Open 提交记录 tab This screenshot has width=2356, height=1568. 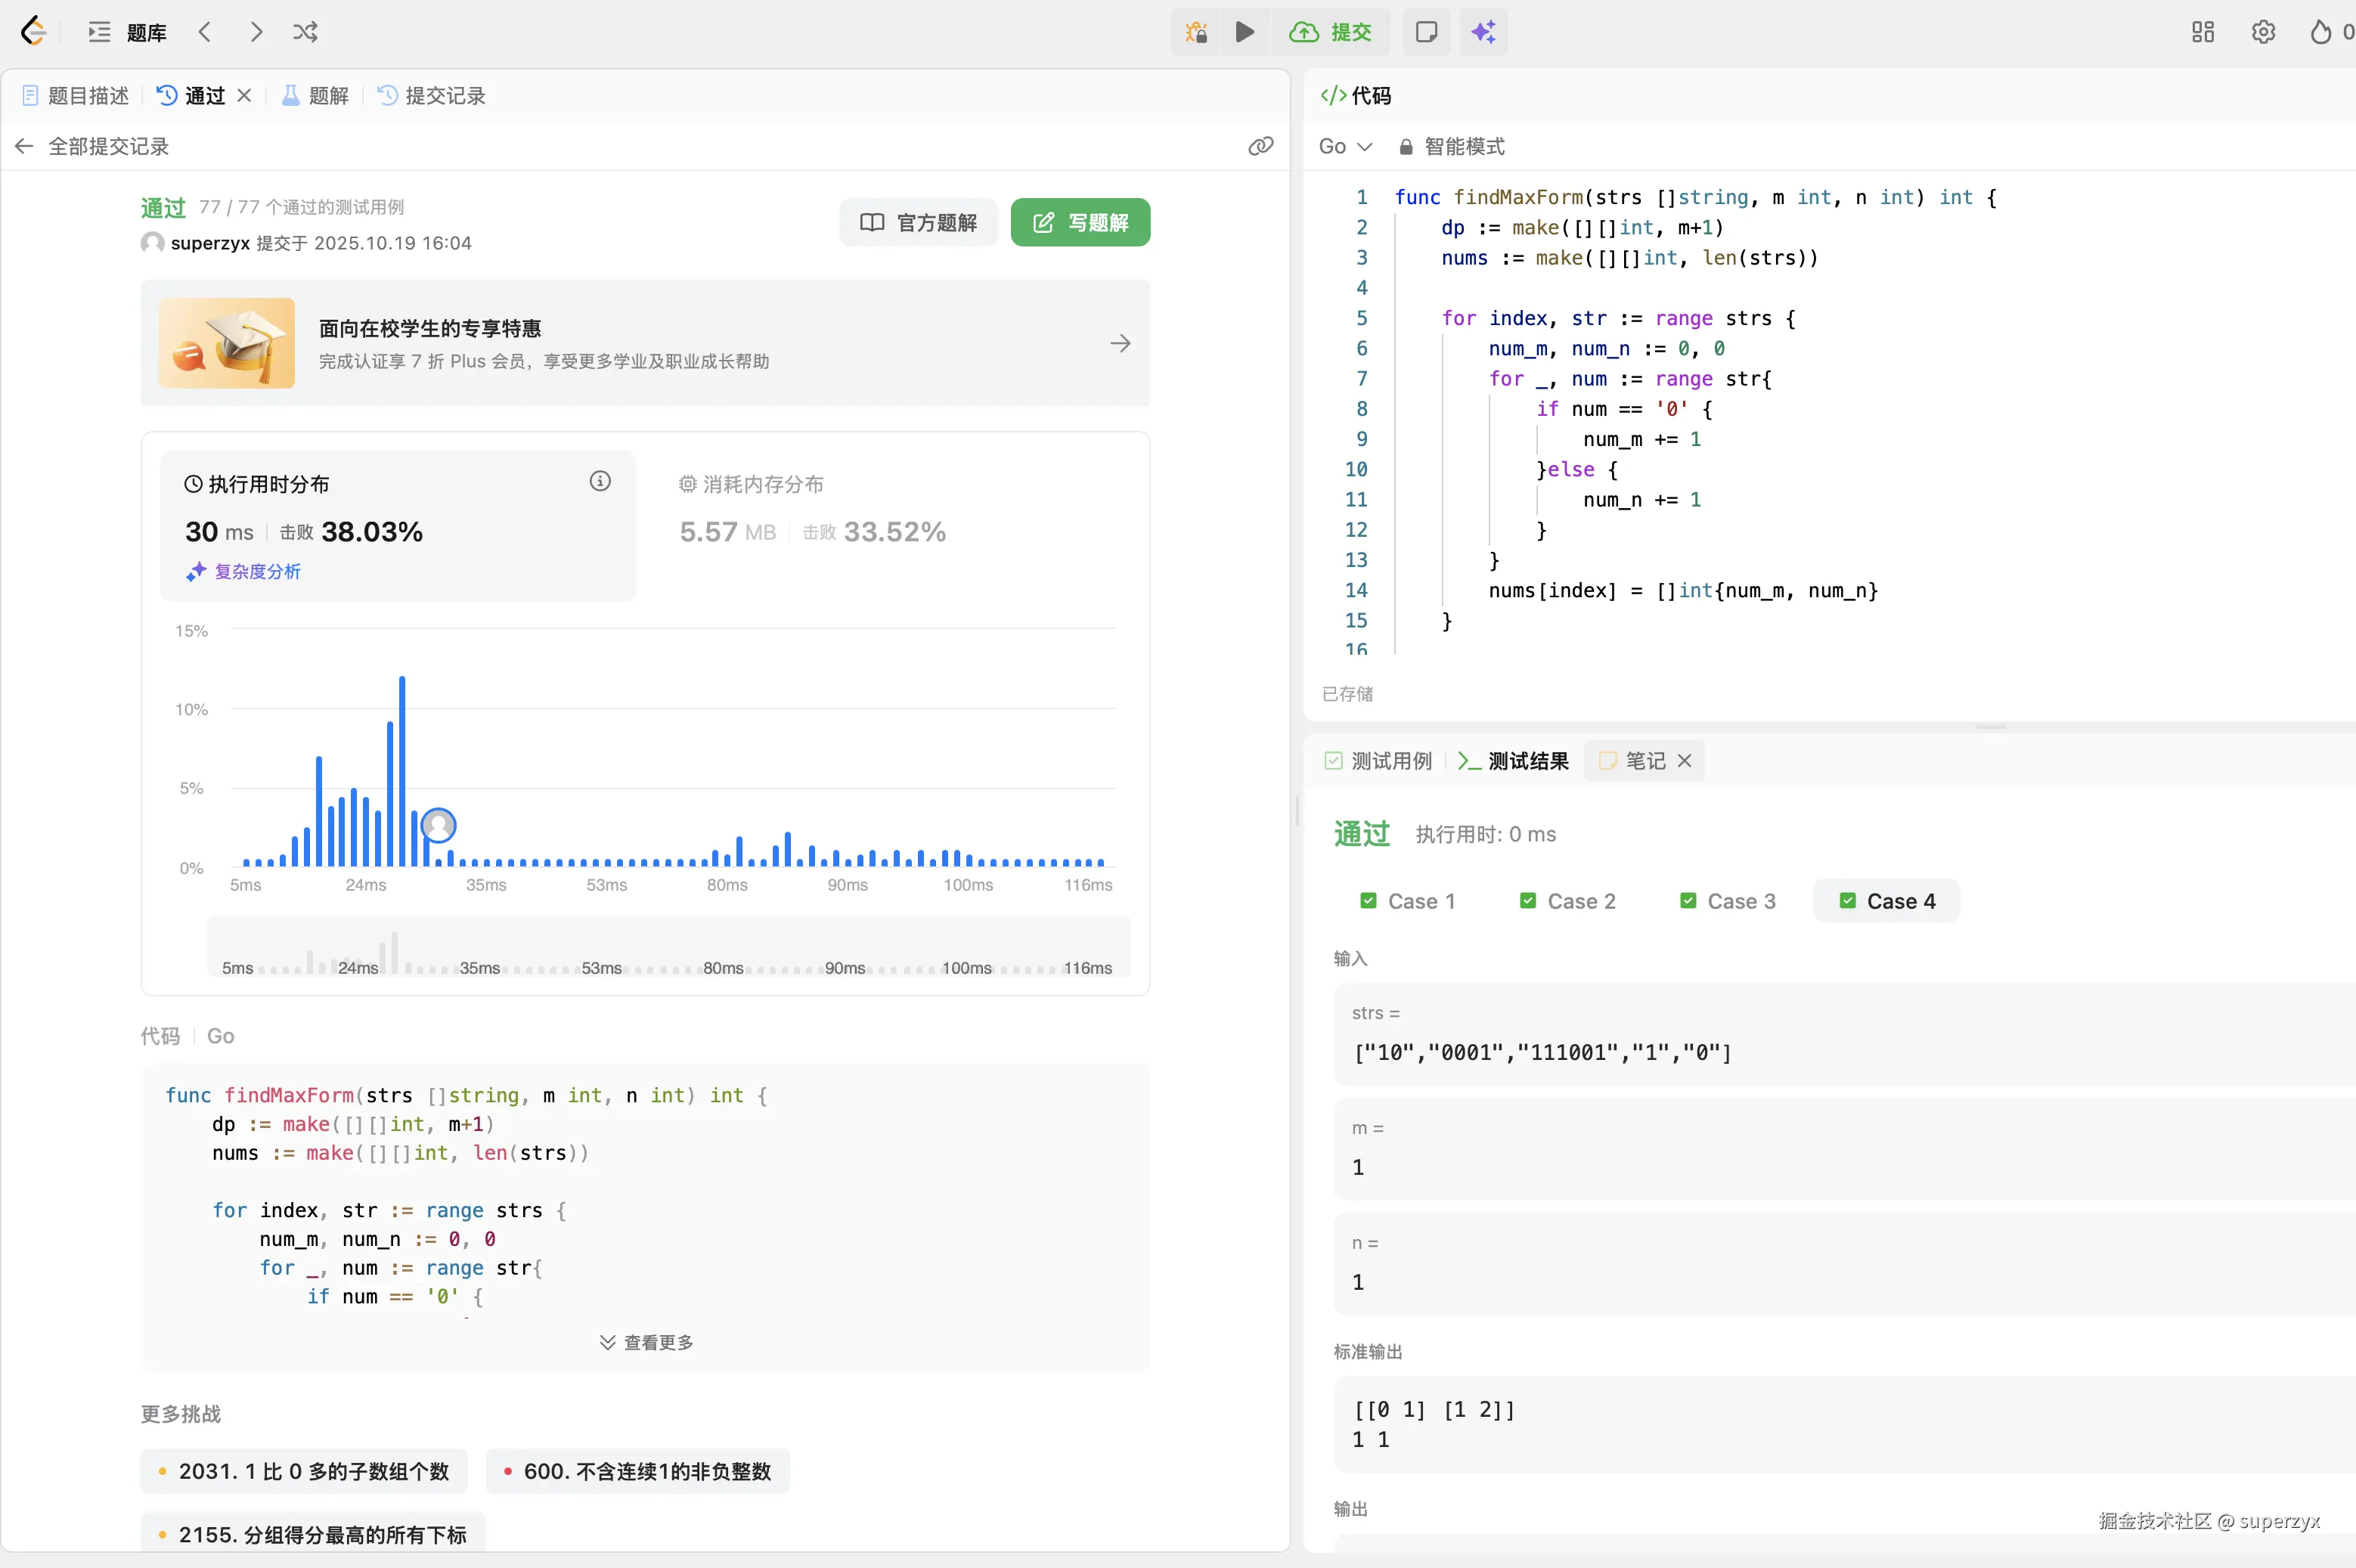point(432,95)
